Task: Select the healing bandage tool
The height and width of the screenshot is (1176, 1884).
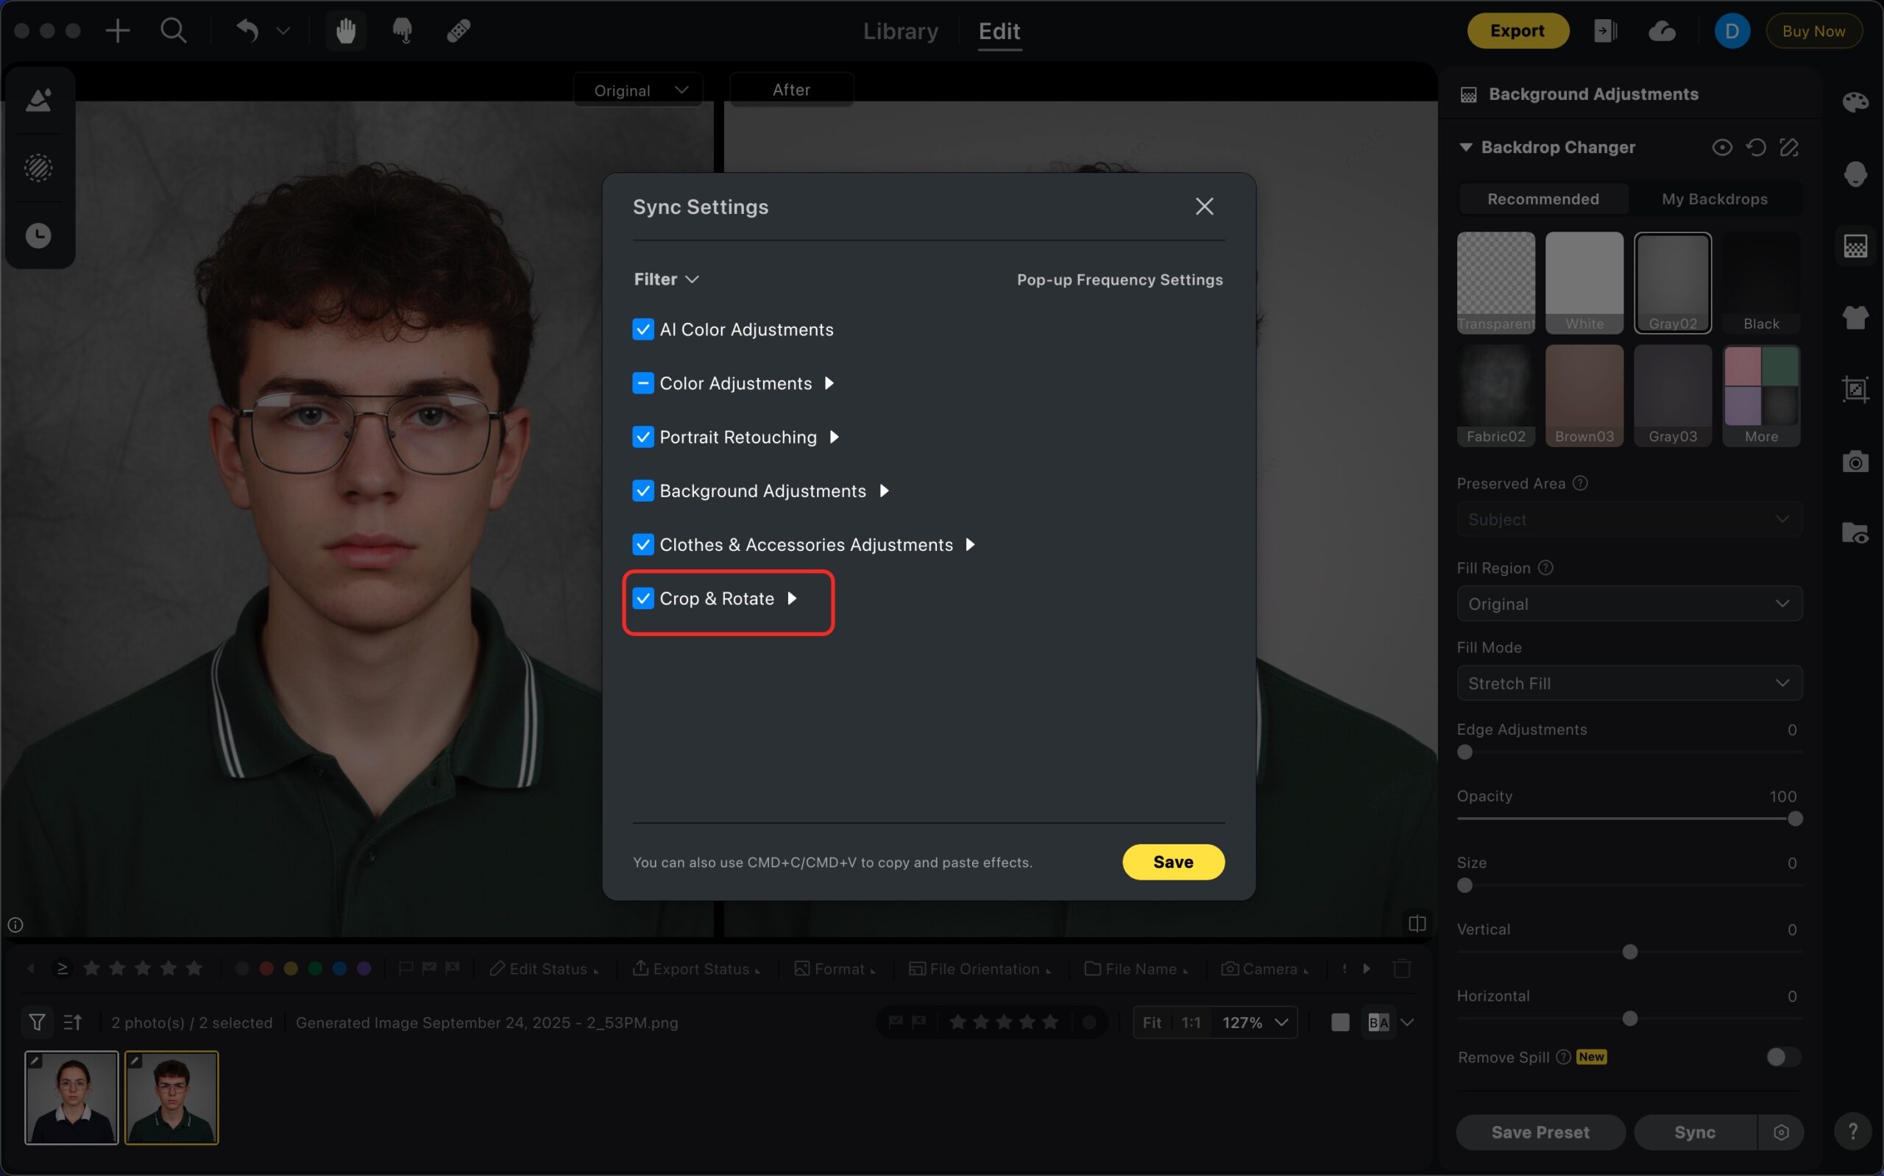Action: click(458, 31)
